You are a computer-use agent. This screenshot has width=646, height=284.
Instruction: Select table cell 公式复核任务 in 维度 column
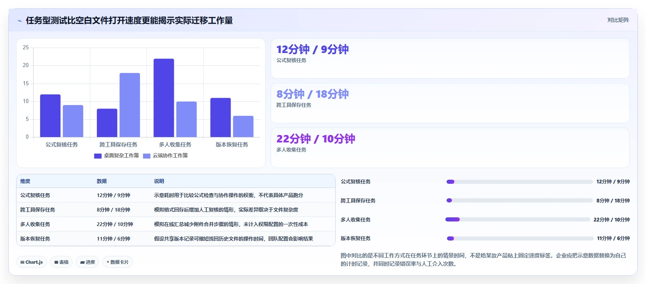35,195
